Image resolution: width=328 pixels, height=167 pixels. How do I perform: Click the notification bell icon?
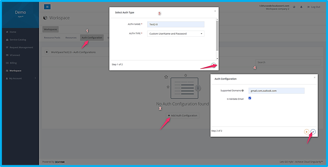point(301,7)
